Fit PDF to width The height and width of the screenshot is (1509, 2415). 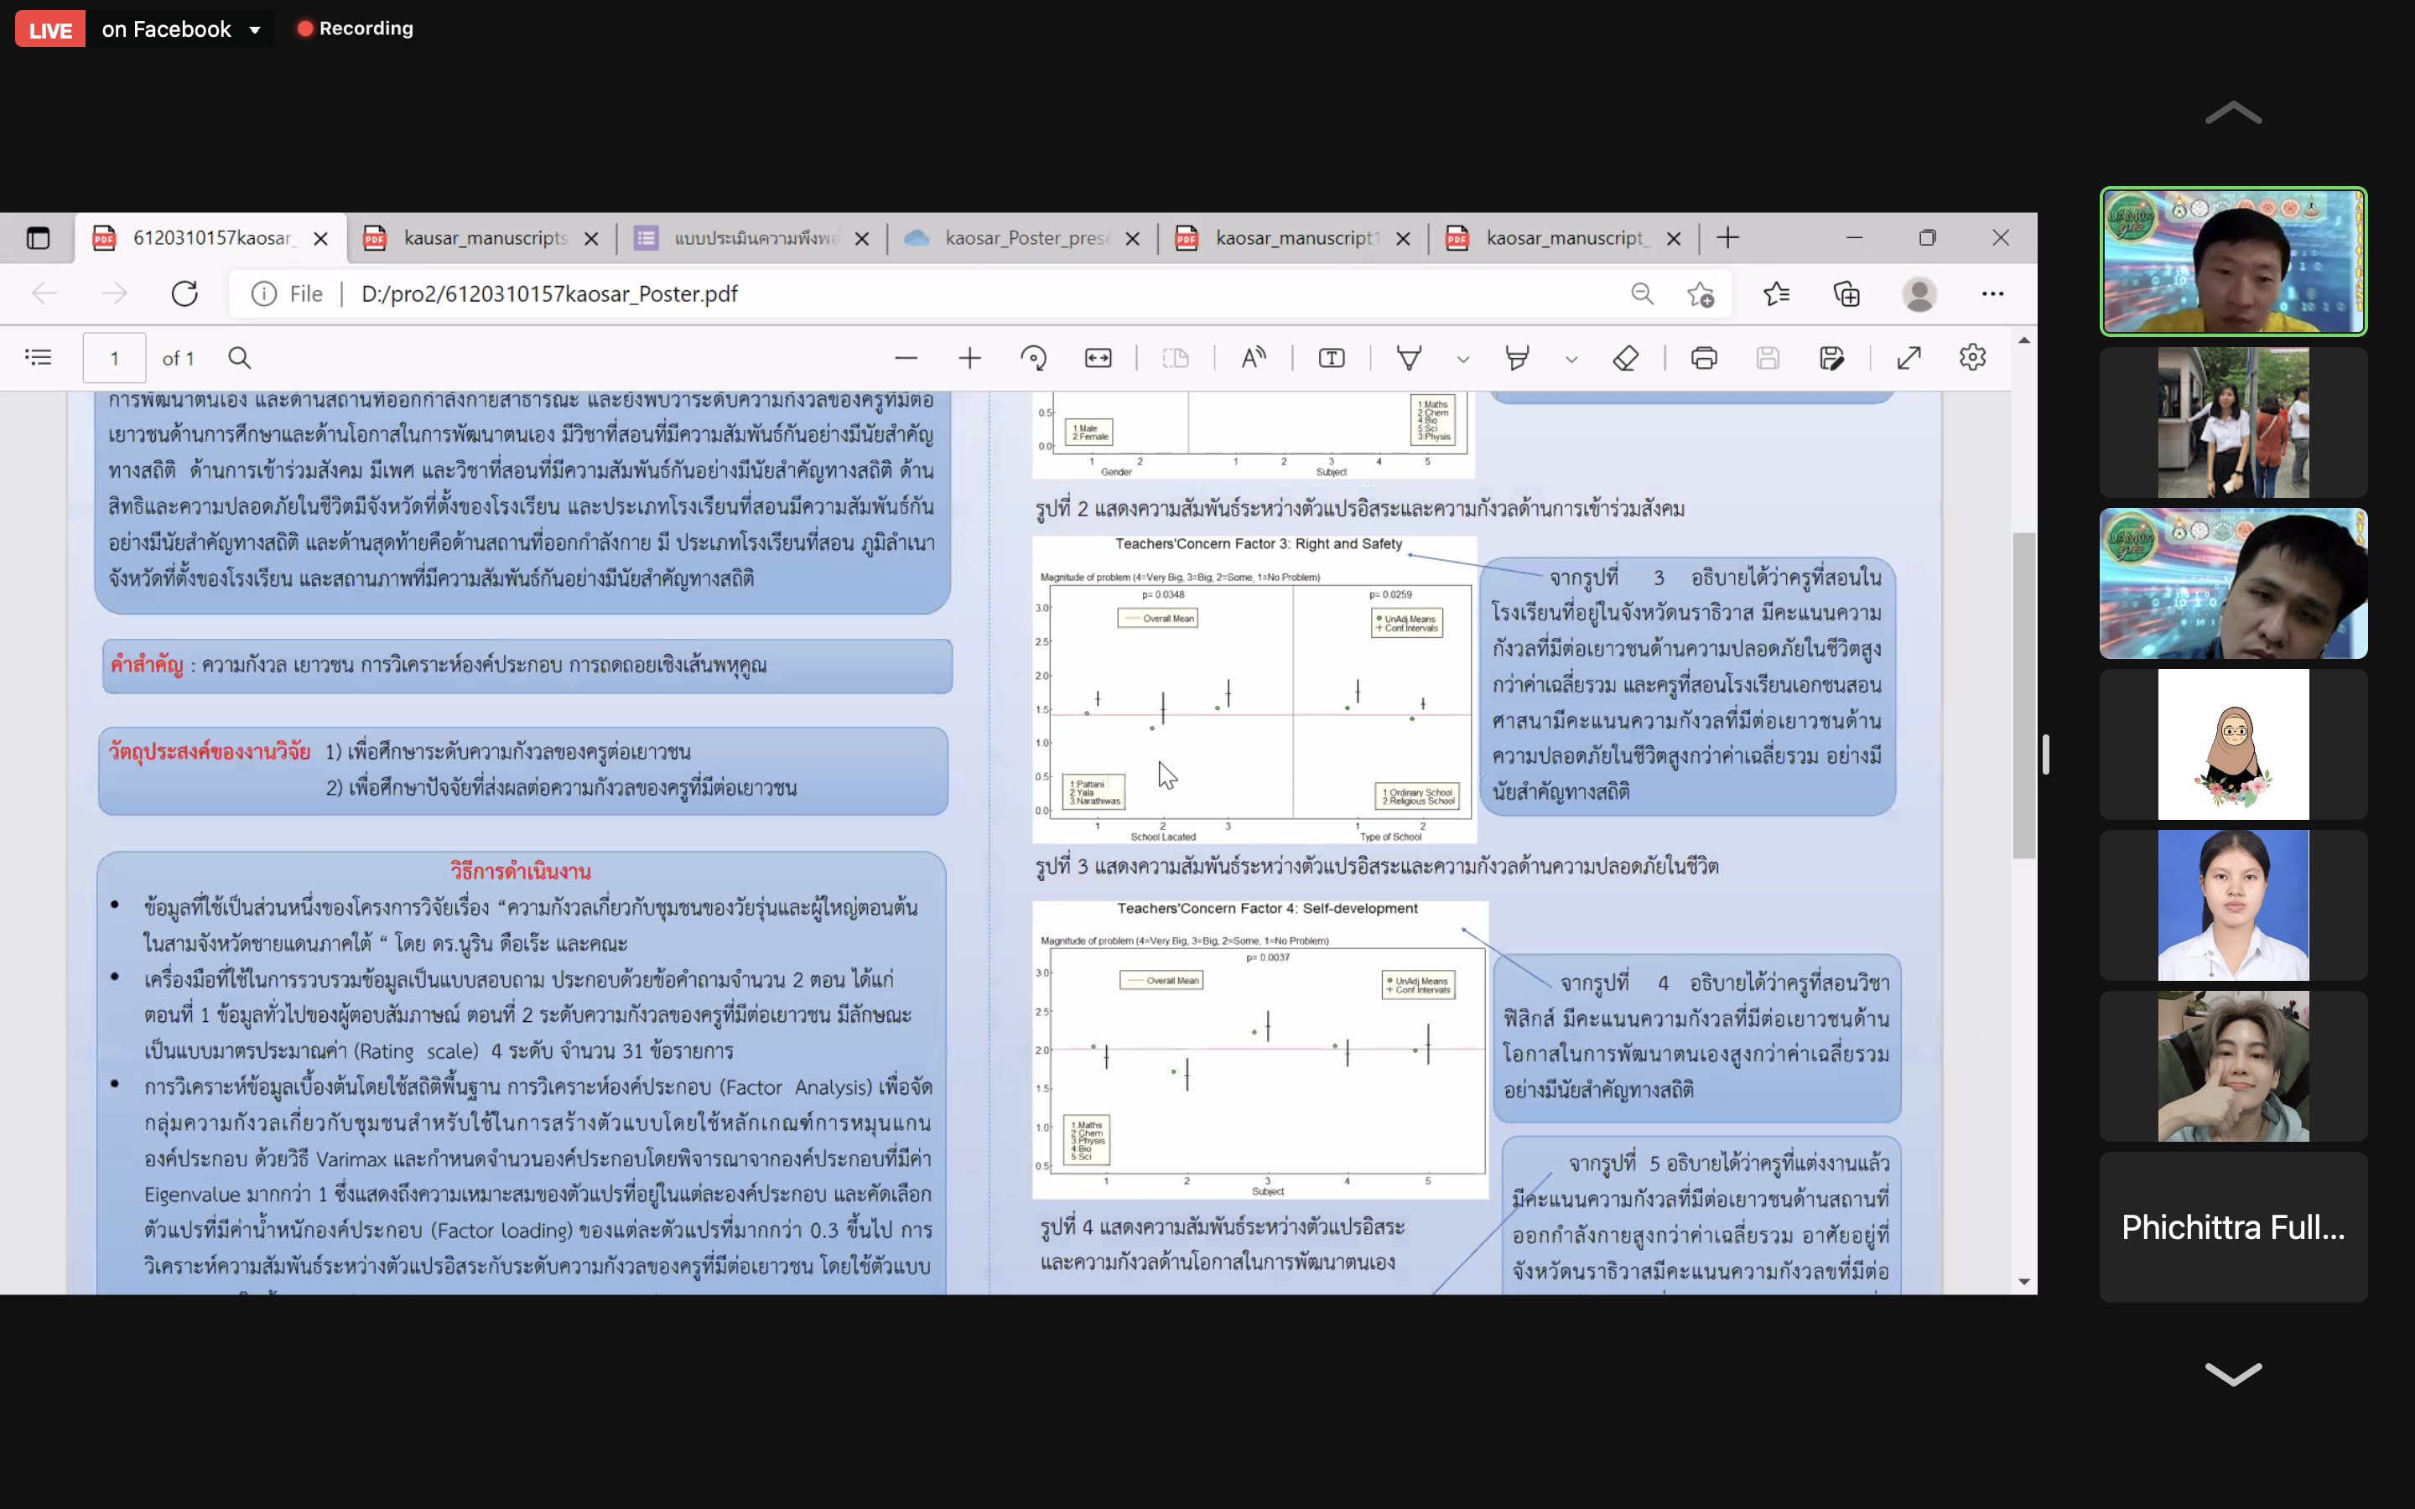(x=1098, y=357)
